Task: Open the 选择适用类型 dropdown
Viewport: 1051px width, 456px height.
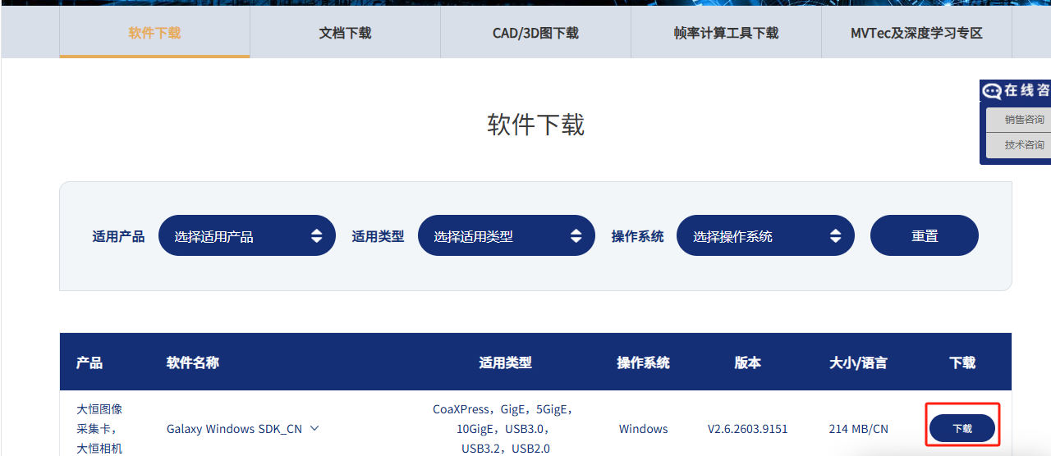Action: pos(507,235)
